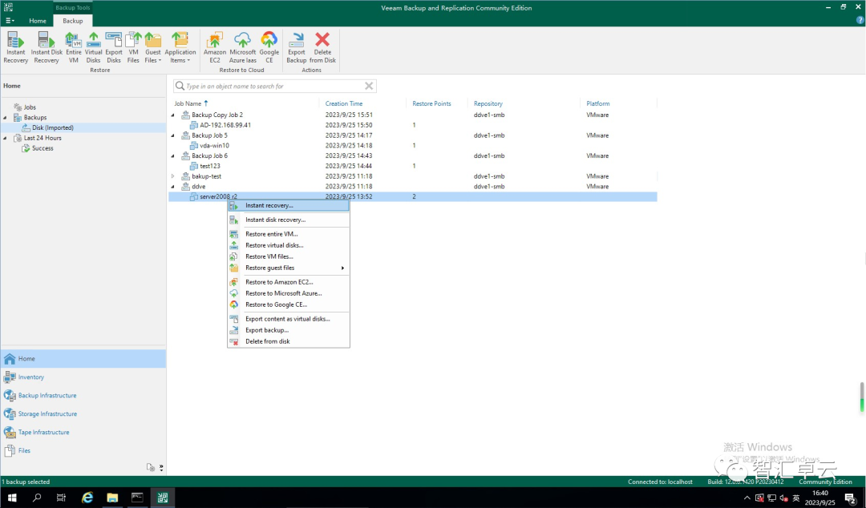Choose Export content as virtual disks
The height and width of the screenshot is (508, 866).
289,319
